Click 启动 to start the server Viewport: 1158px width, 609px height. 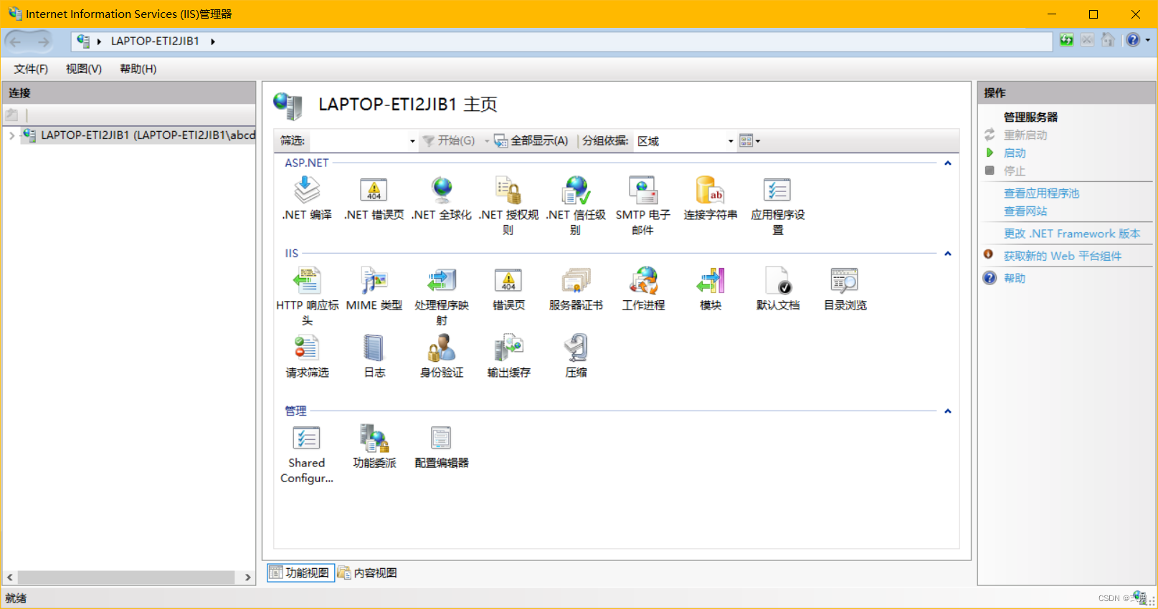(1015, 153)
